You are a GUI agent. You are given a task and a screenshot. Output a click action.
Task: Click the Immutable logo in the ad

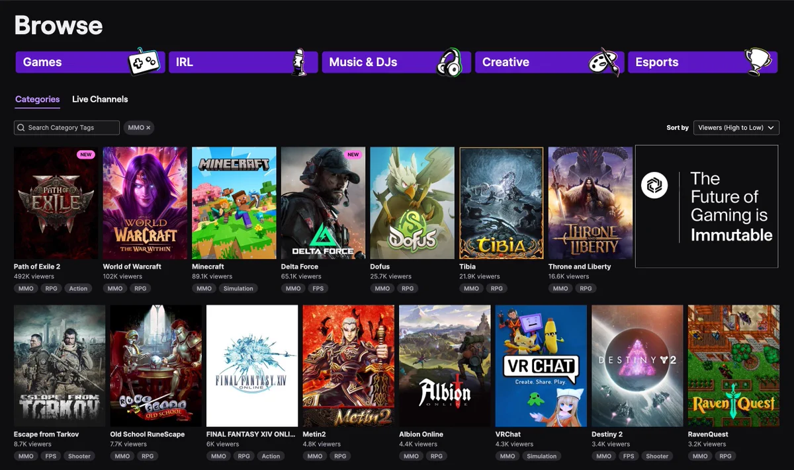(x=654, y=186)
